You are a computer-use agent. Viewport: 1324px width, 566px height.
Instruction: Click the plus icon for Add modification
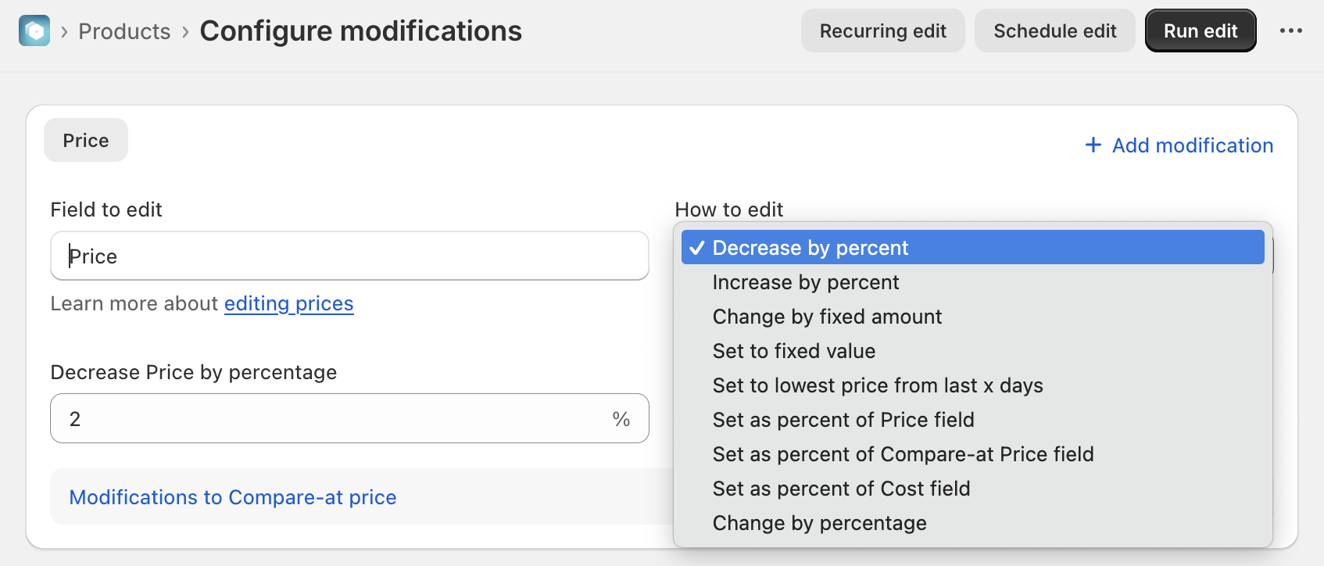[x=1093, y=145]
